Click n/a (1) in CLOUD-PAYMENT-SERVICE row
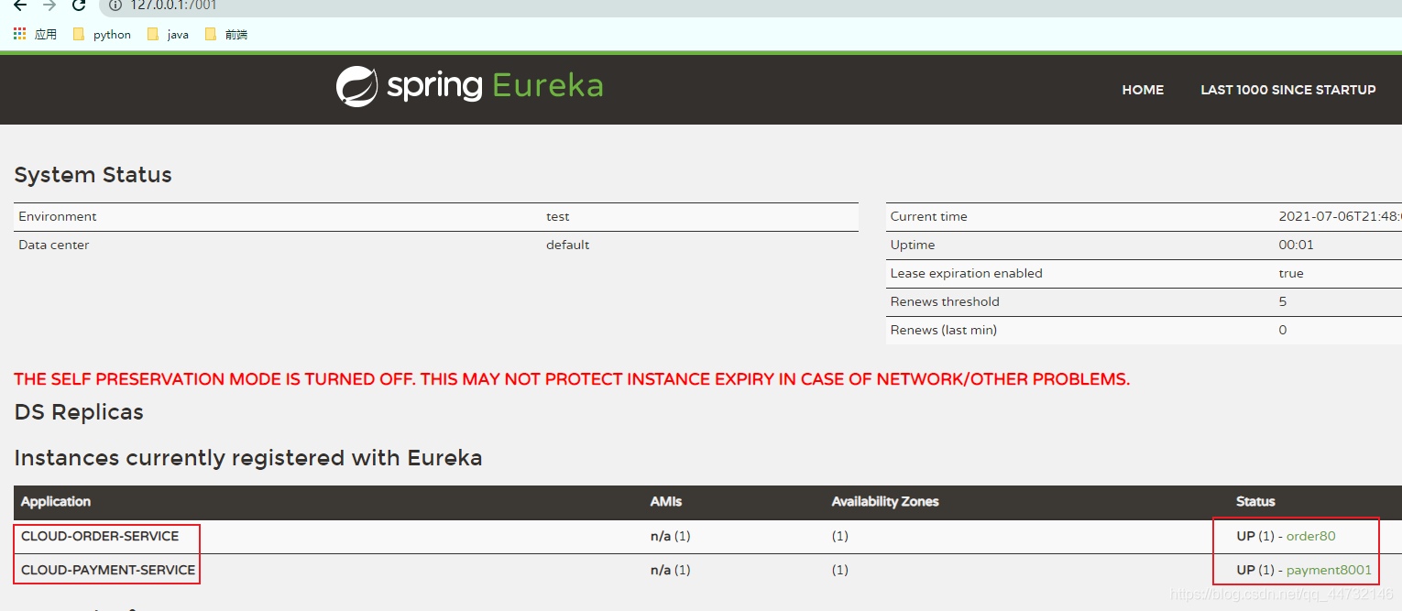1402x611 pixels. [671, 570]
